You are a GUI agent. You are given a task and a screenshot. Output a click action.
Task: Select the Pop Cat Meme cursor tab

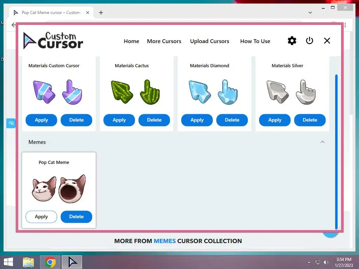pyautogui.click(x=51, y=13)
